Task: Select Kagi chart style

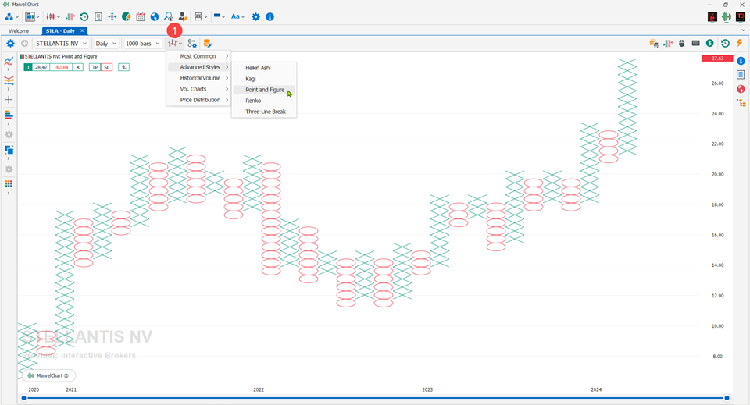Action: 264,79
